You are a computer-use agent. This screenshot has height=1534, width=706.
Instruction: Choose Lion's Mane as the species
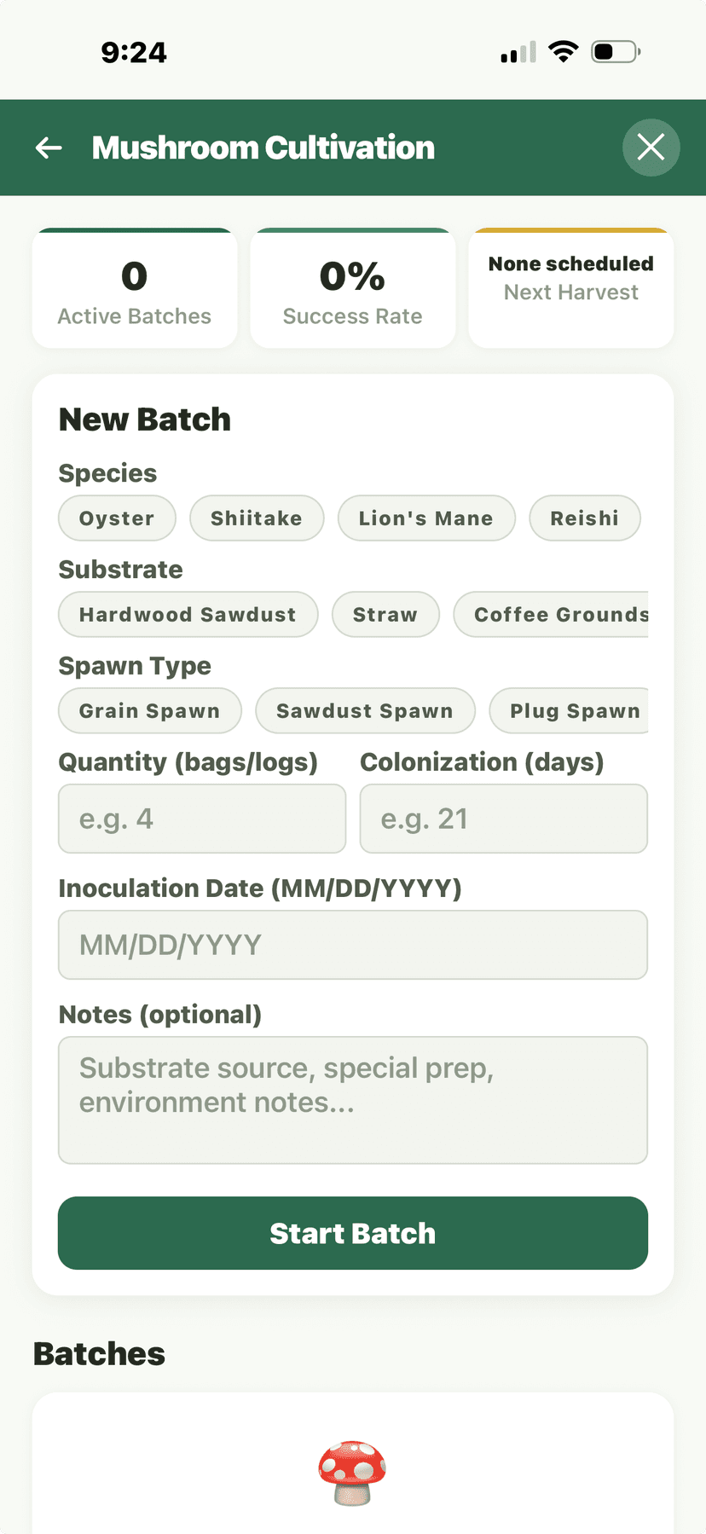click(x=426, y=518)
